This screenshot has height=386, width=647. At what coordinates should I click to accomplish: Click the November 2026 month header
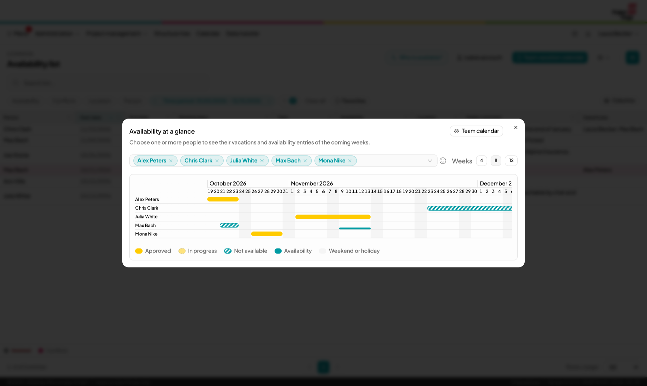(312, 183)
